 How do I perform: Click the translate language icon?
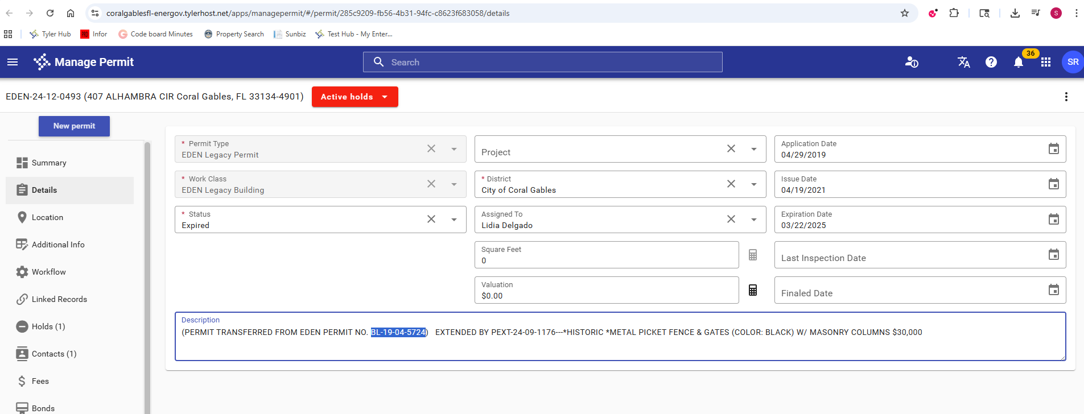963,63
